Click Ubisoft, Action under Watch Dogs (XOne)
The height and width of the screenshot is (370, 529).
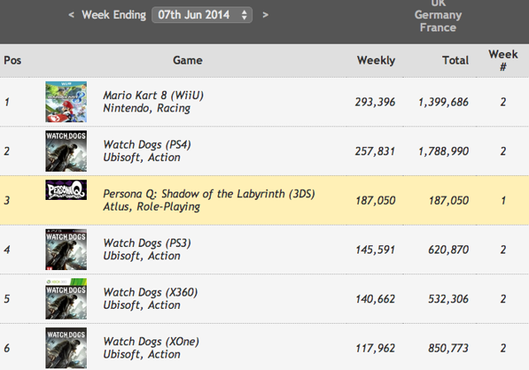(x=141, y=354)
